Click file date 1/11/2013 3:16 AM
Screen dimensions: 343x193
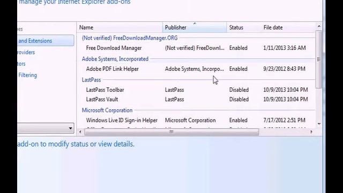pos(285,48)
